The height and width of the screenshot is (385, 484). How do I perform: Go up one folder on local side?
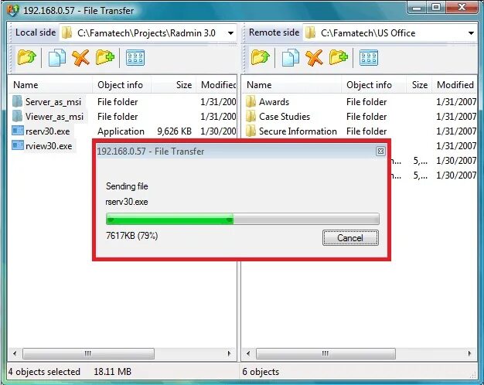coord(27,57)
